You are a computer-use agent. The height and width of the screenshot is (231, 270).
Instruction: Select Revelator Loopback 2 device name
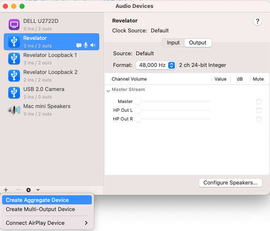[x=50, y=72]
